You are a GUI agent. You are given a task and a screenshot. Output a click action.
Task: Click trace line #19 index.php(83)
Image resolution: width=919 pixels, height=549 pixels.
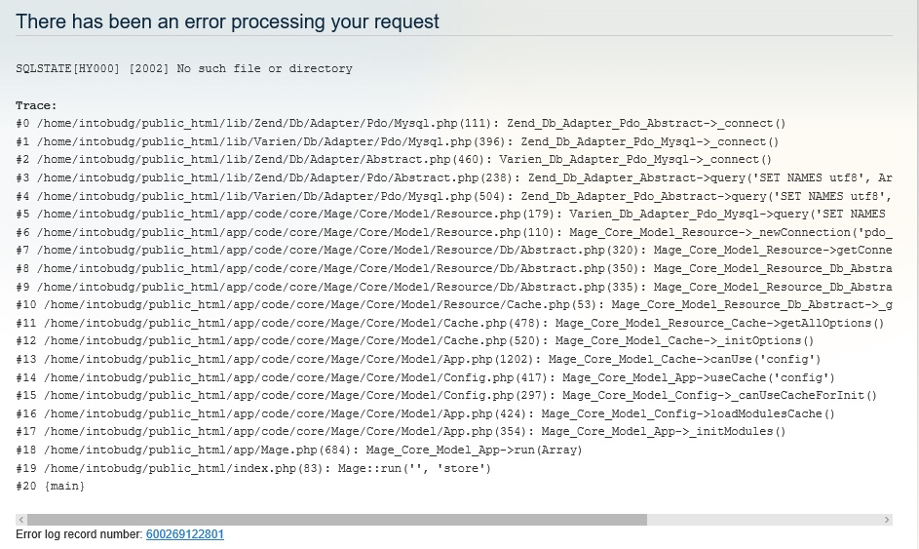coord(253,468)
